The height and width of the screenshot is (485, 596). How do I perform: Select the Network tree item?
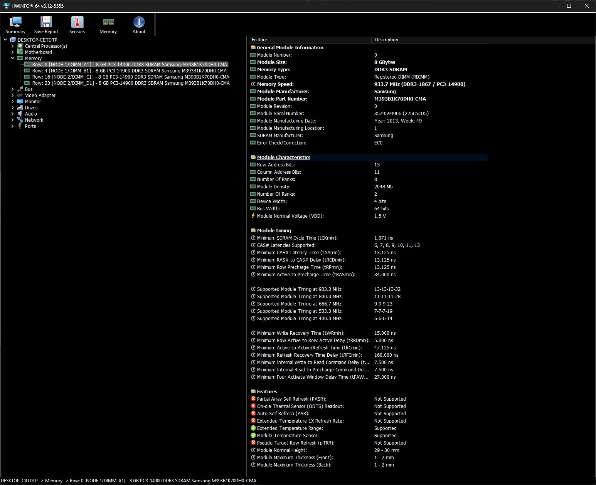coord(34,120)
